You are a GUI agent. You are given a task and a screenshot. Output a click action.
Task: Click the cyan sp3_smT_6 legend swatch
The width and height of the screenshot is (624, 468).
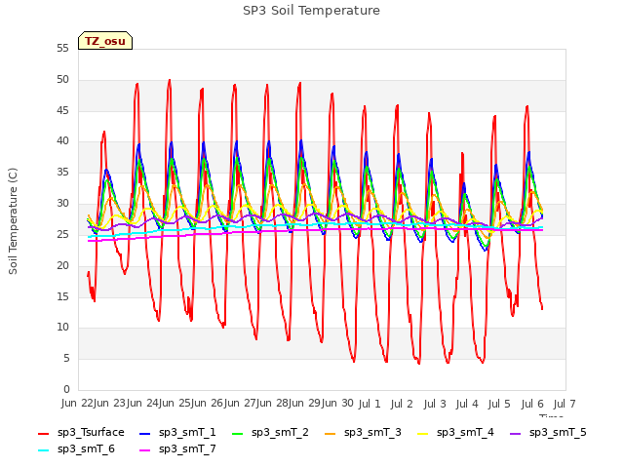43,450
